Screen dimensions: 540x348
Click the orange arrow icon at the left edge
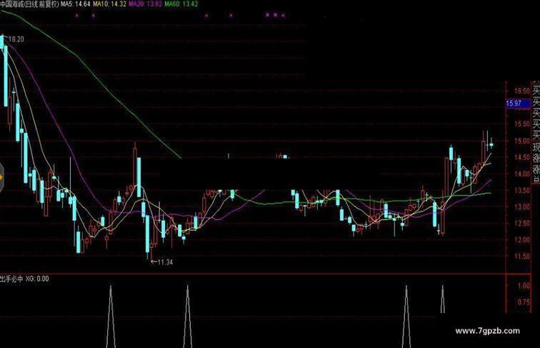(x=1, y=178)
